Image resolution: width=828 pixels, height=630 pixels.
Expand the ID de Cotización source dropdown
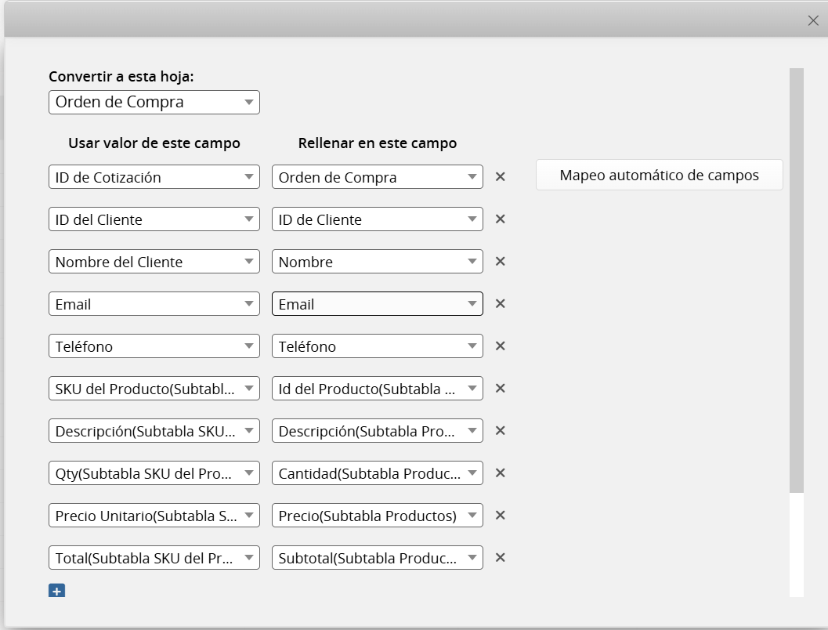[x=154, y=177]
